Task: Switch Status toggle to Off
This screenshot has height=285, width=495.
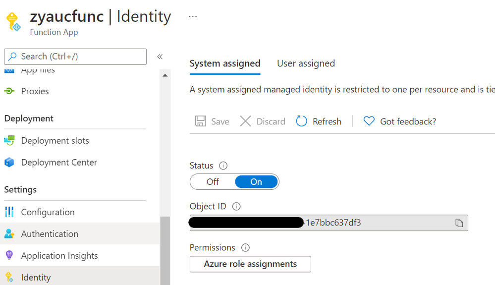Action: (213, 182)
